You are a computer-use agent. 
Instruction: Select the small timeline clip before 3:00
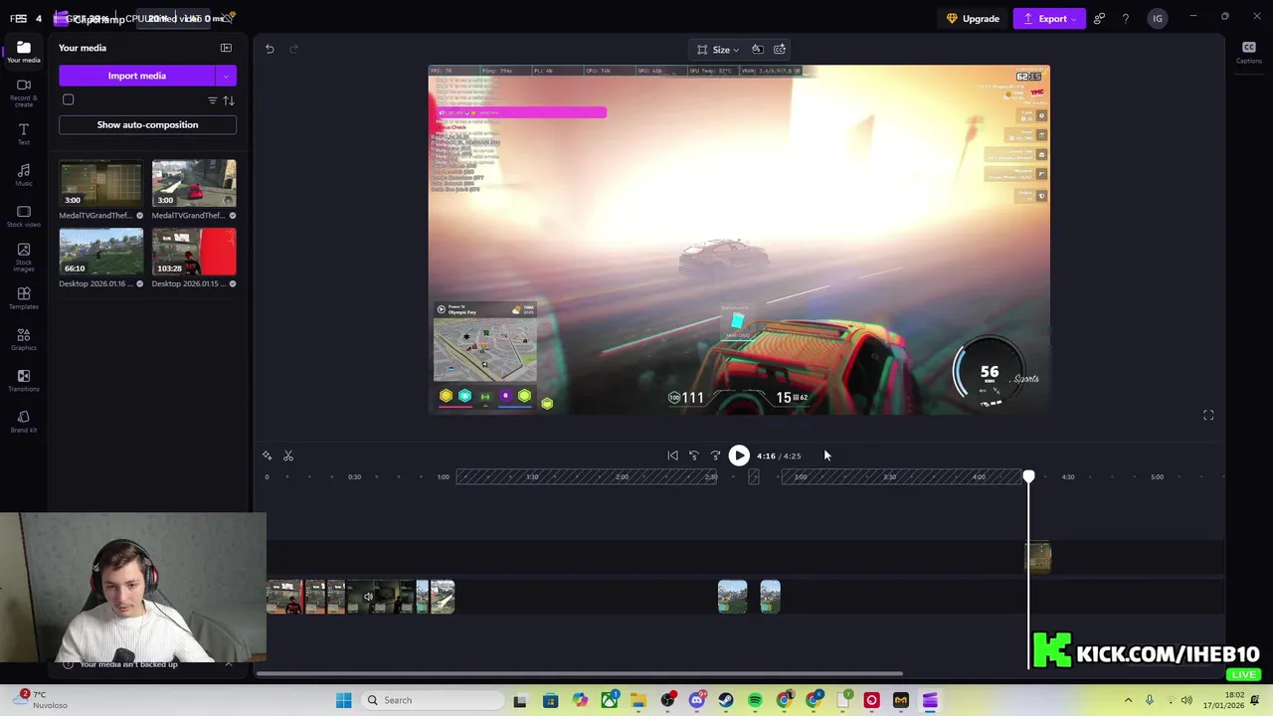pos(770,597)
